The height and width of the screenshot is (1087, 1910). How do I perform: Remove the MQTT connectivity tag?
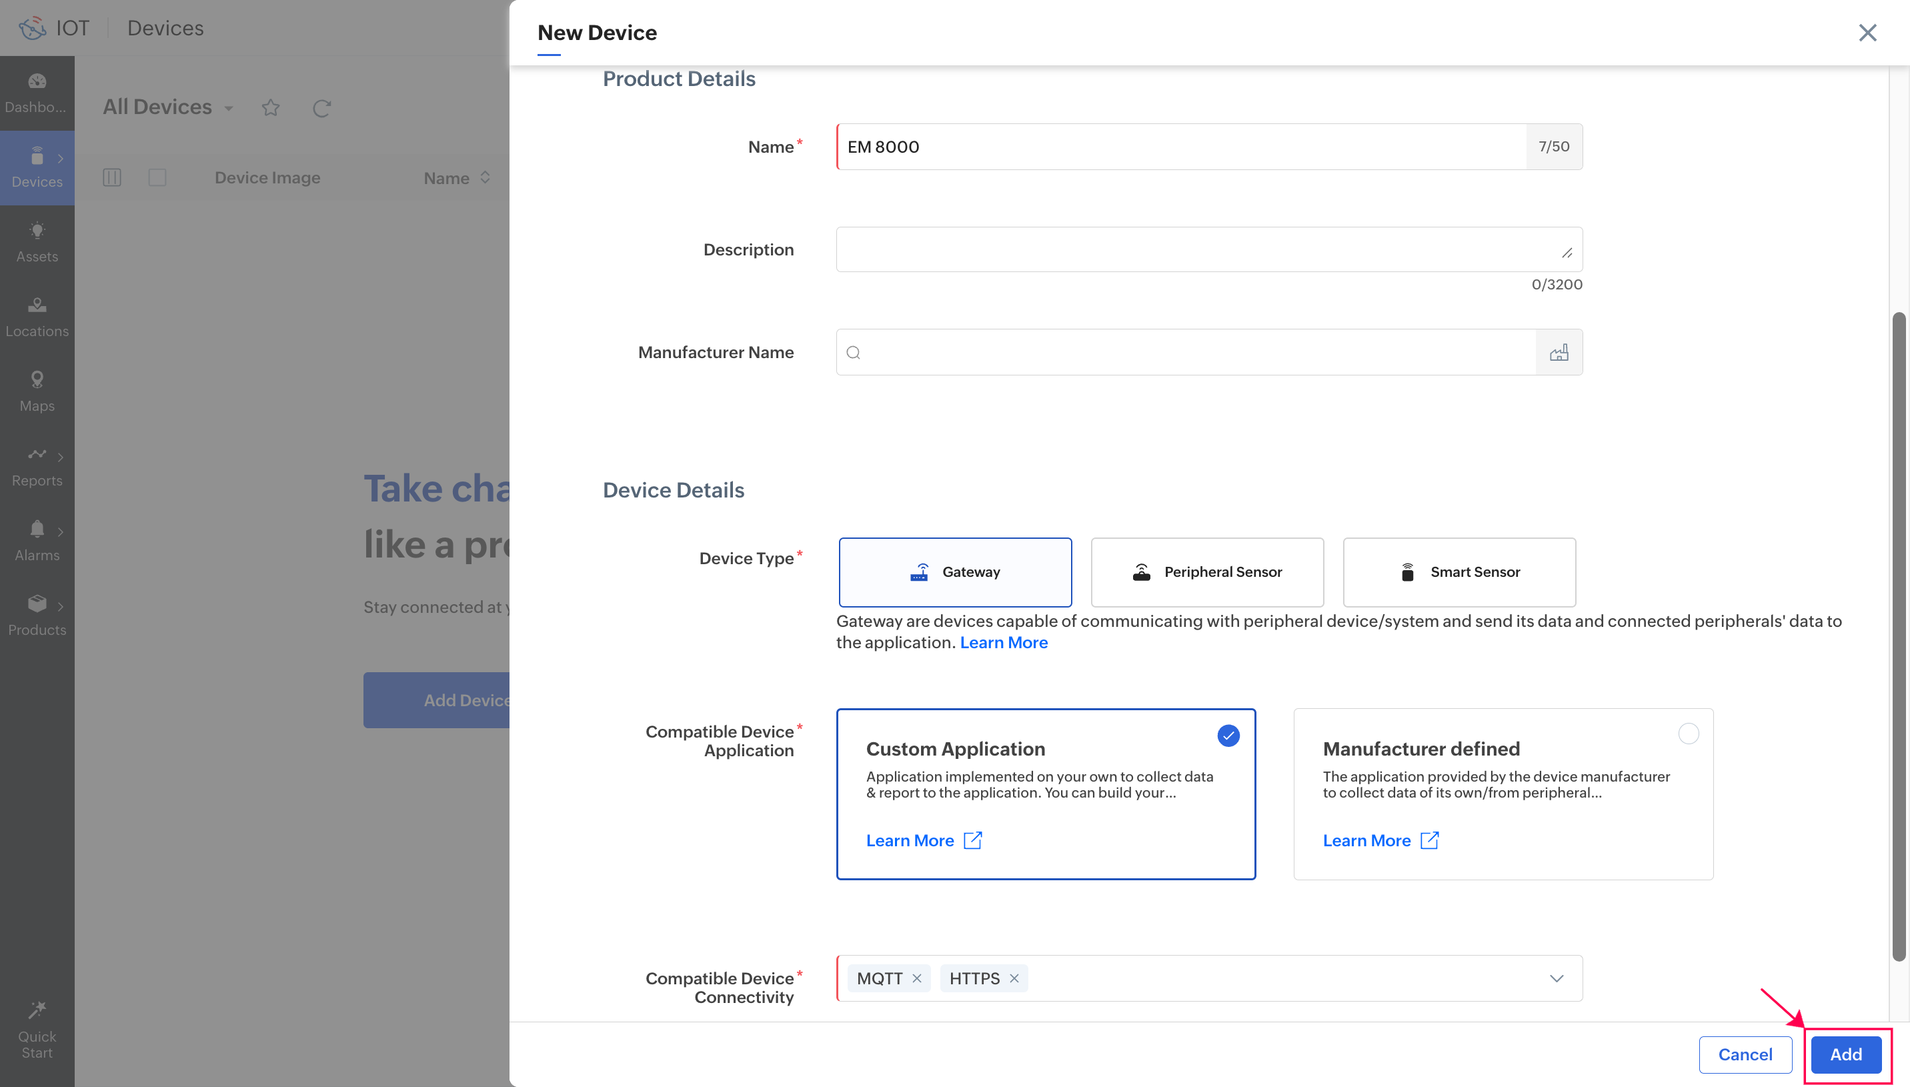[916, 978]
